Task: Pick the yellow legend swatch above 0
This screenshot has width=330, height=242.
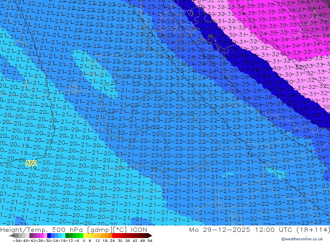Action: click(x=85, y=236)
